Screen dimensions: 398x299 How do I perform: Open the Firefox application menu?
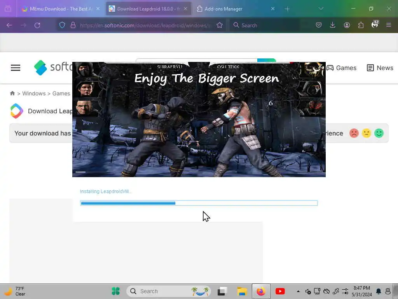389,25
